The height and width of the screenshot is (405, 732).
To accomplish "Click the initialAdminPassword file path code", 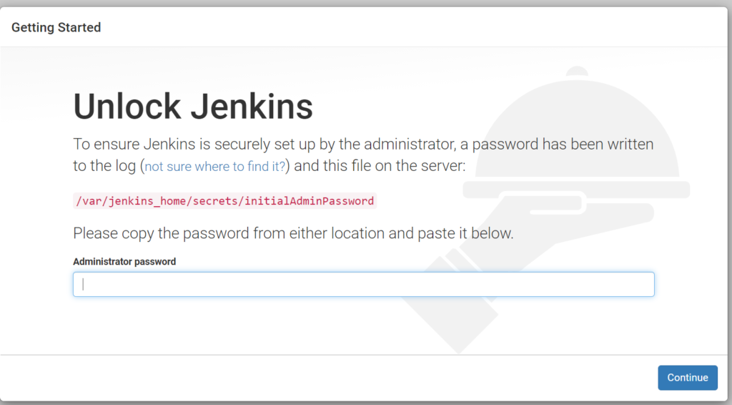I will [224, 201].
